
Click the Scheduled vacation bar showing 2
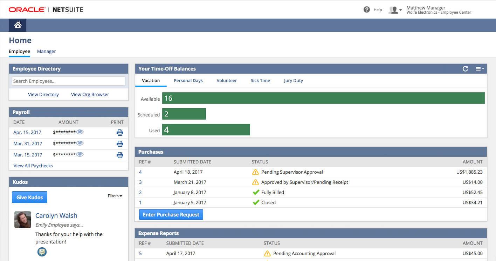click(x=184, y=114)
